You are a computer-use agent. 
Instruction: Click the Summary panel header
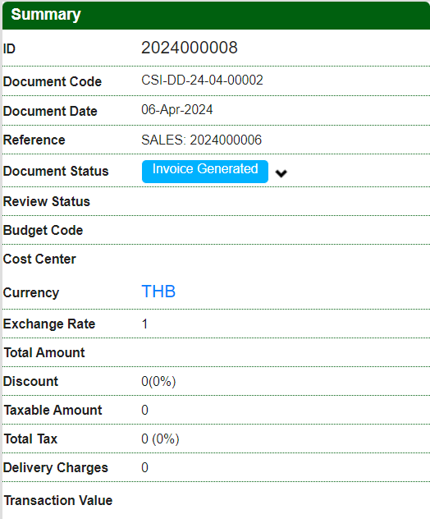click(216, 15)
